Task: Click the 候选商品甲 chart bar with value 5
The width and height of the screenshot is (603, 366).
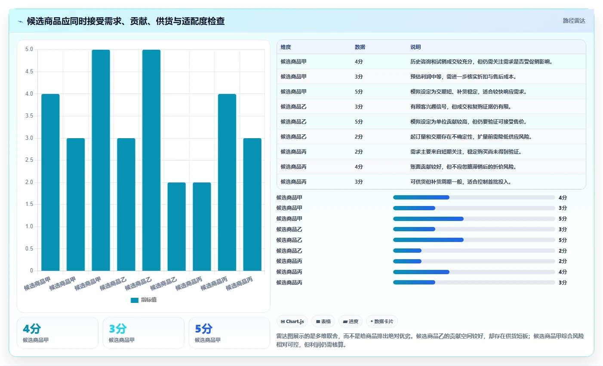Action: [101, 160]
